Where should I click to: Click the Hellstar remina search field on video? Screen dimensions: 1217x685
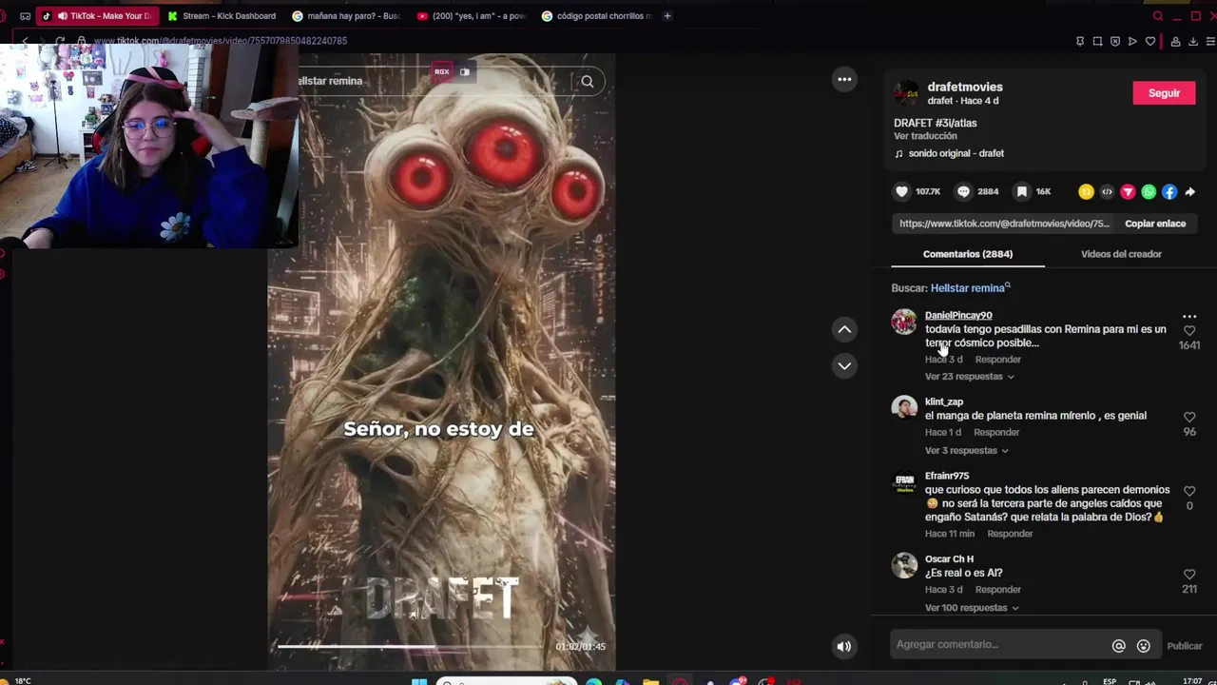point(433,81)
